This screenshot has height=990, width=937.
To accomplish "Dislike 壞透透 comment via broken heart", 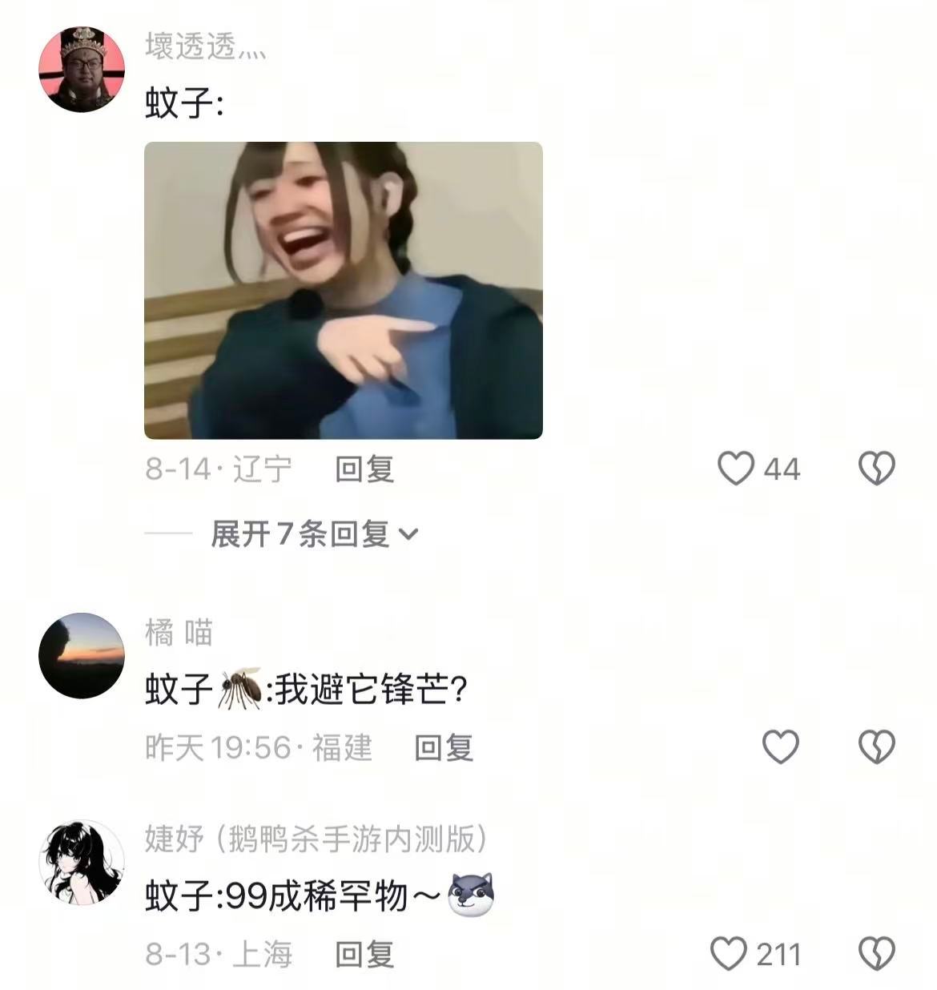I will (877, 469).
